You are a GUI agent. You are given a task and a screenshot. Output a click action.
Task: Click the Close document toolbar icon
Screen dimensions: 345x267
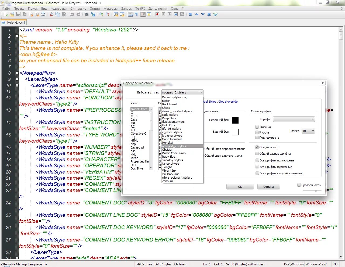click(x=31, y=14)
